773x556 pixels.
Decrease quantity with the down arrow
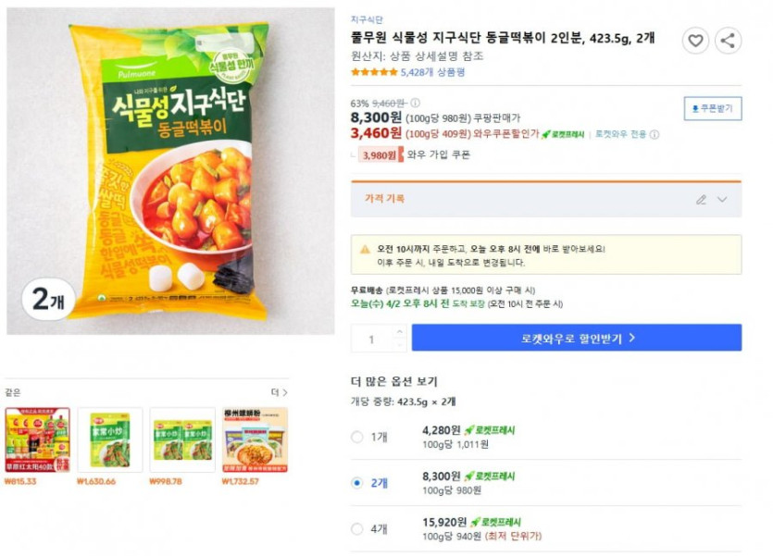pos(399,344)
